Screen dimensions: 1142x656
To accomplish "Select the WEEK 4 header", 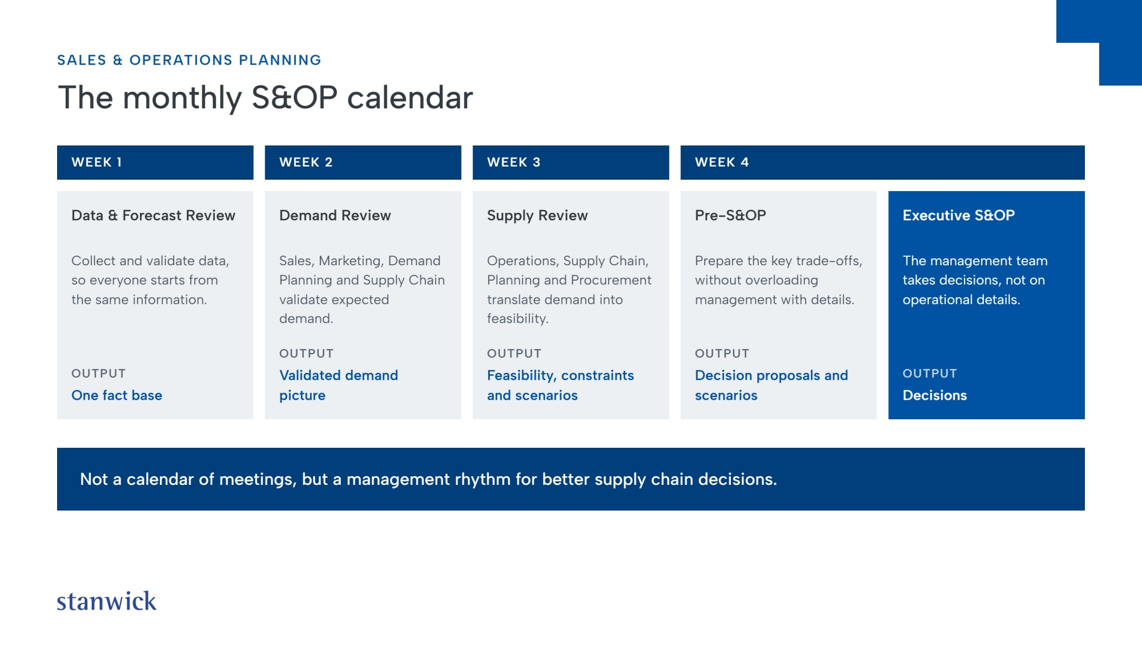I will coord(883,163).
